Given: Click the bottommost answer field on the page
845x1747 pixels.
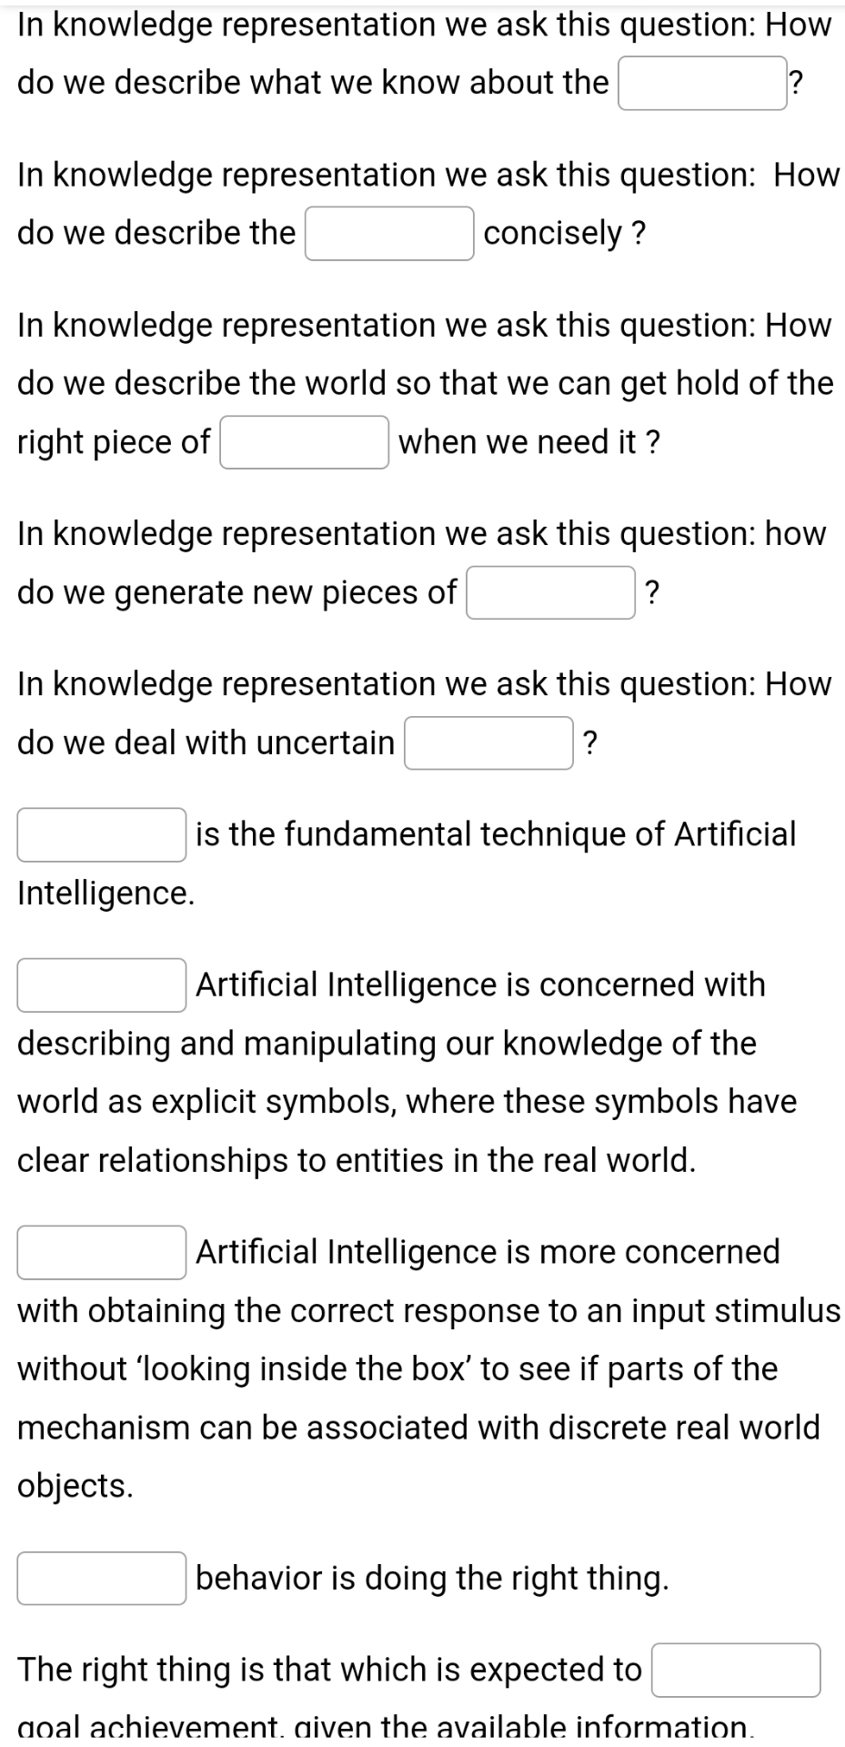Looking at the screenshot, I should [x=736, y=1671].
